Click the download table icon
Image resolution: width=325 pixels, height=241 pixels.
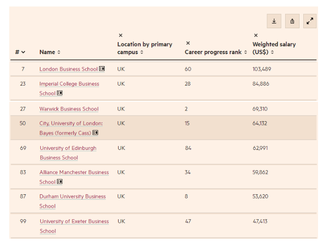tap(274, 21)
